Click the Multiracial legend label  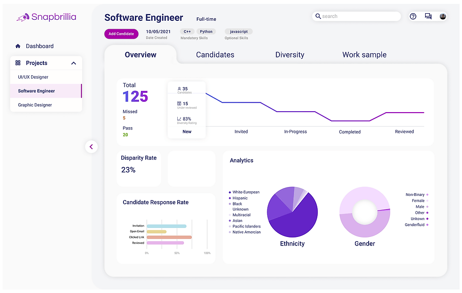[x=241, y=215]
